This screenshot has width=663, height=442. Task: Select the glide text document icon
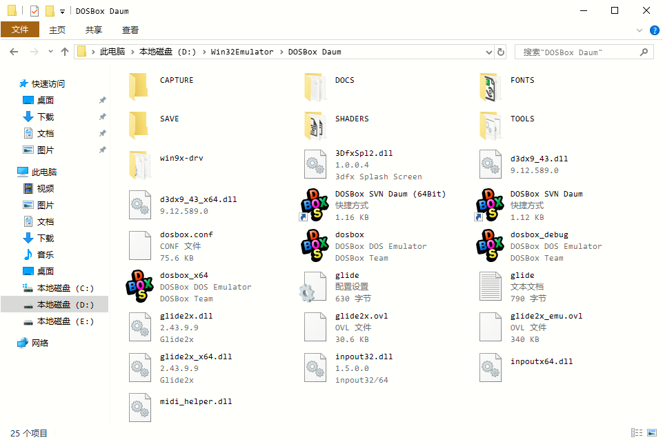coord(491,286)
